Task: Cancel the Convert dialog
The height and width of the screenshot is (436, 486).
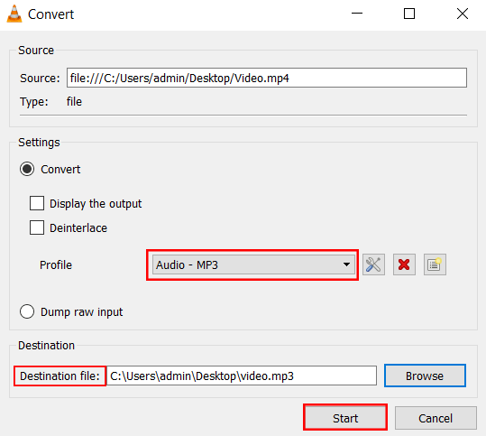Action: (x=436, y=418)
